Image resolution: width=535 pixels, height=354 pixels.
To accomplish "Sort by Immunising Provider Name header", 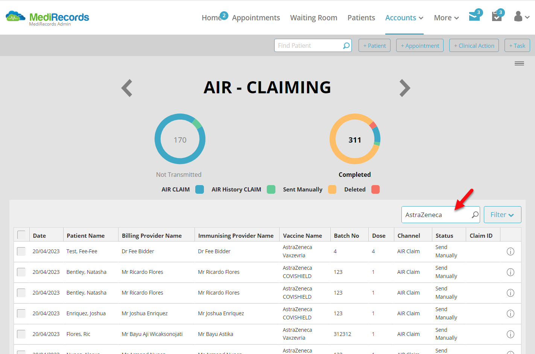I will click(x=236, y=235).
